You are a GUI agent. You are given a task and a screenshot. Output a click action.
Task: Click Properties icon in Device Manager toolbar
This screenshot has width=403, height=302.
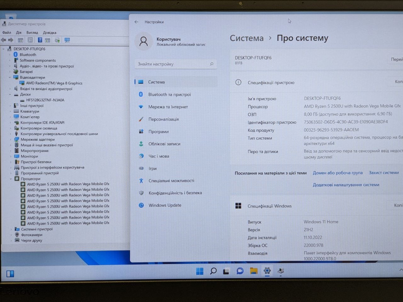(x=30, y=40)
